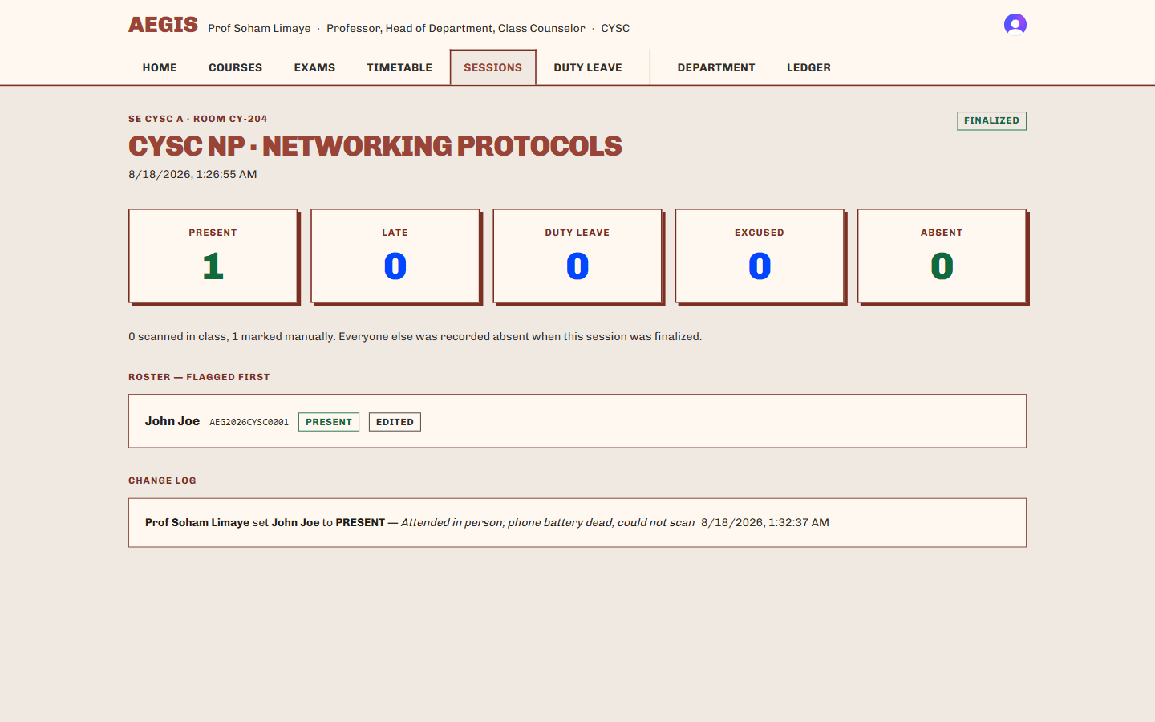Click the Finalized status badge
The image size is (1155, 722).
click(x=991, y=120)
